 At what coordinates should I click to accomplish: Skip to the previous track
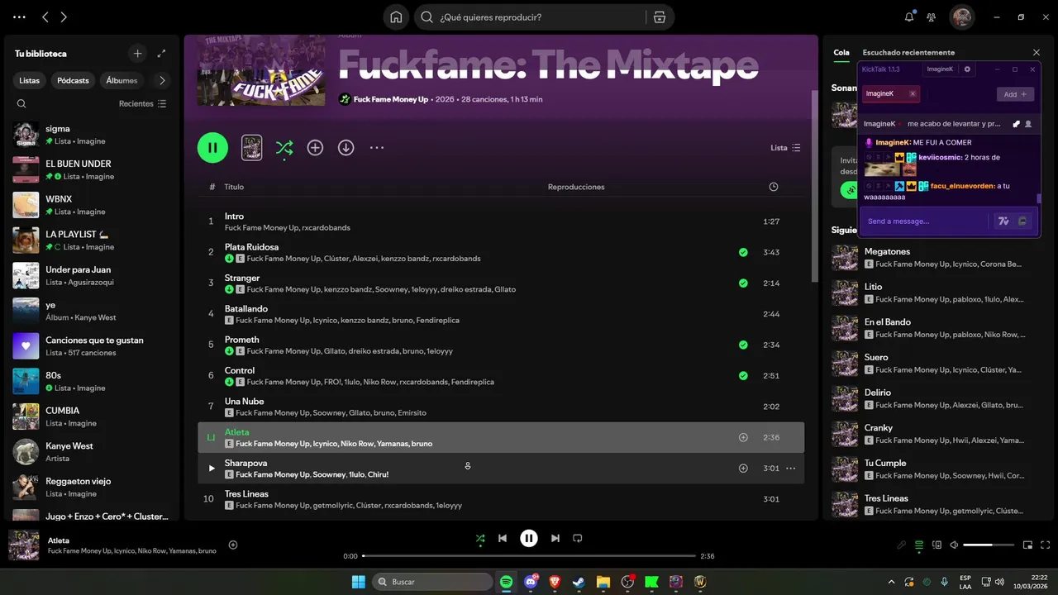click(503, 538)
